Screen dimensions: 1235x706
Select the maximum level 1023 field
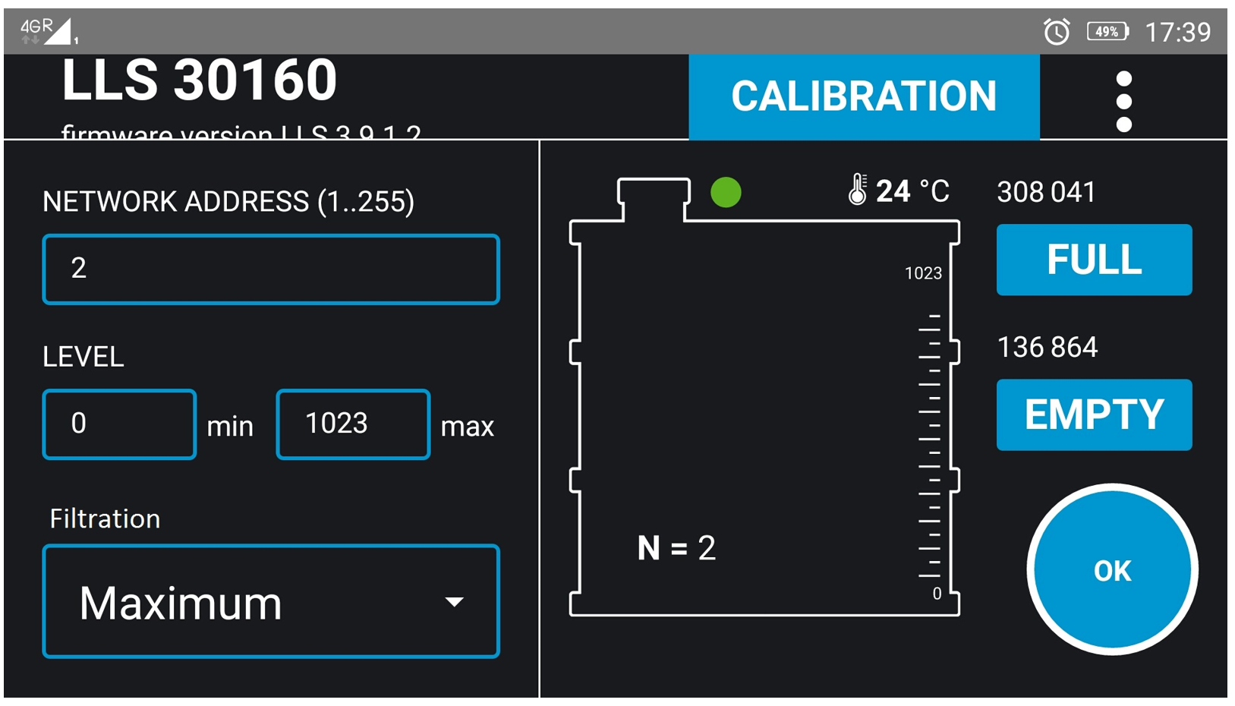353,424
